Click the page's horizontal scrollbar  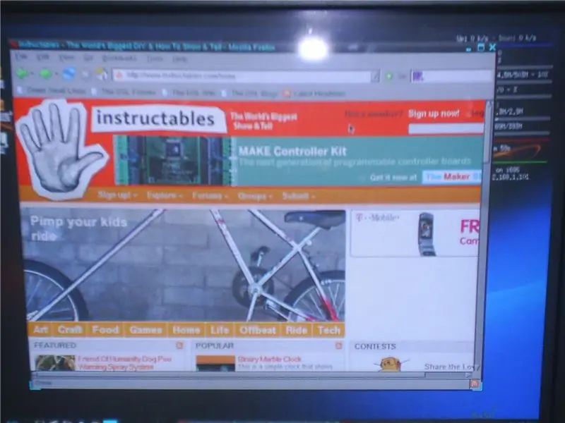[251, 375]
